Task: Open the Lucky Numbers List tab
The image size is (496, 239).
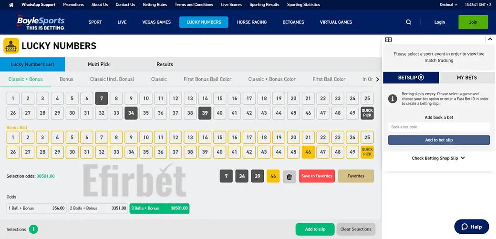Action: pos(32,64)
